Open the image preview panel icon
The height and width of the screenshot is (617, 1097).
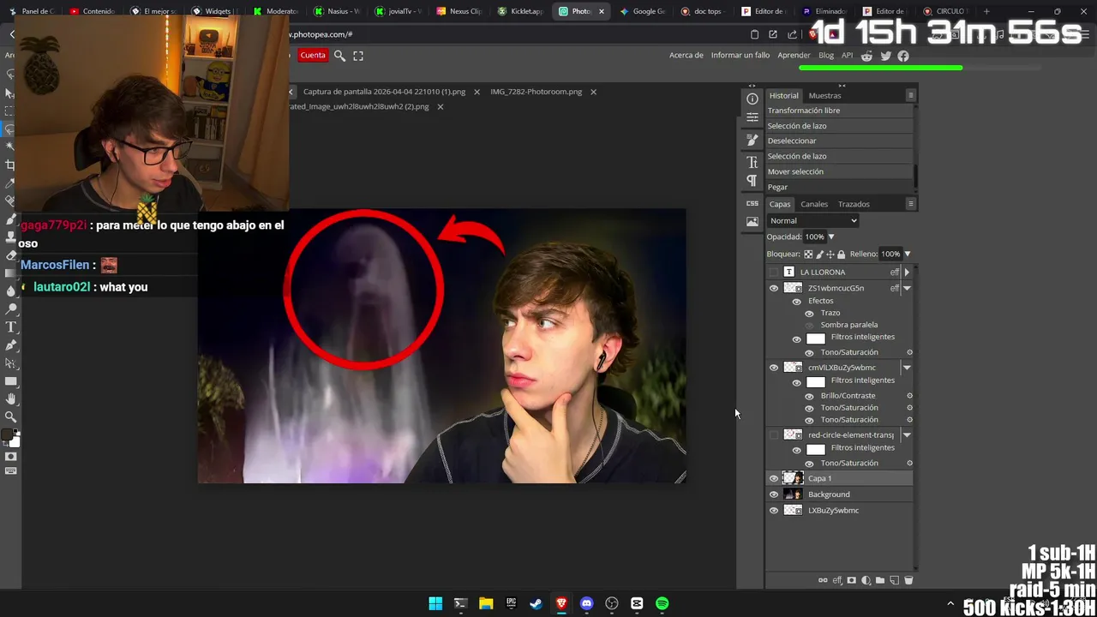752,222
